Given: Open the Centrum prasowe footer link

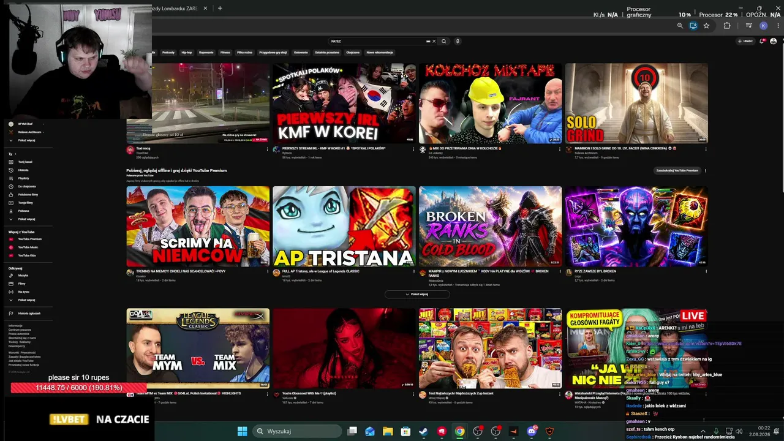Looking at the screenshot, I should 19,330.
